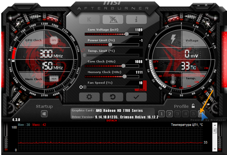Click the "Температура ЦП1, °C" graph title
Image resolution: width=227 pixels, height=155 pixels.
[x=187, y=125]
